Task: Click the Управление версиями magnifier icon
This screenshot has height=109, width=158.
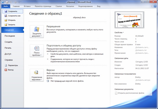Action: pyautogui.click(x=36, y=72)
